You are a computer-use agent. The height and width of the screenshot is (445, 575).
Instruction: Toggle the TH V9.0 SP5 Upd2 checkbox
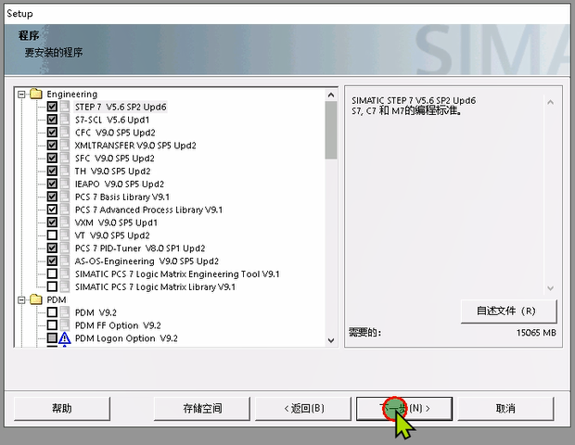pos(52,171)
